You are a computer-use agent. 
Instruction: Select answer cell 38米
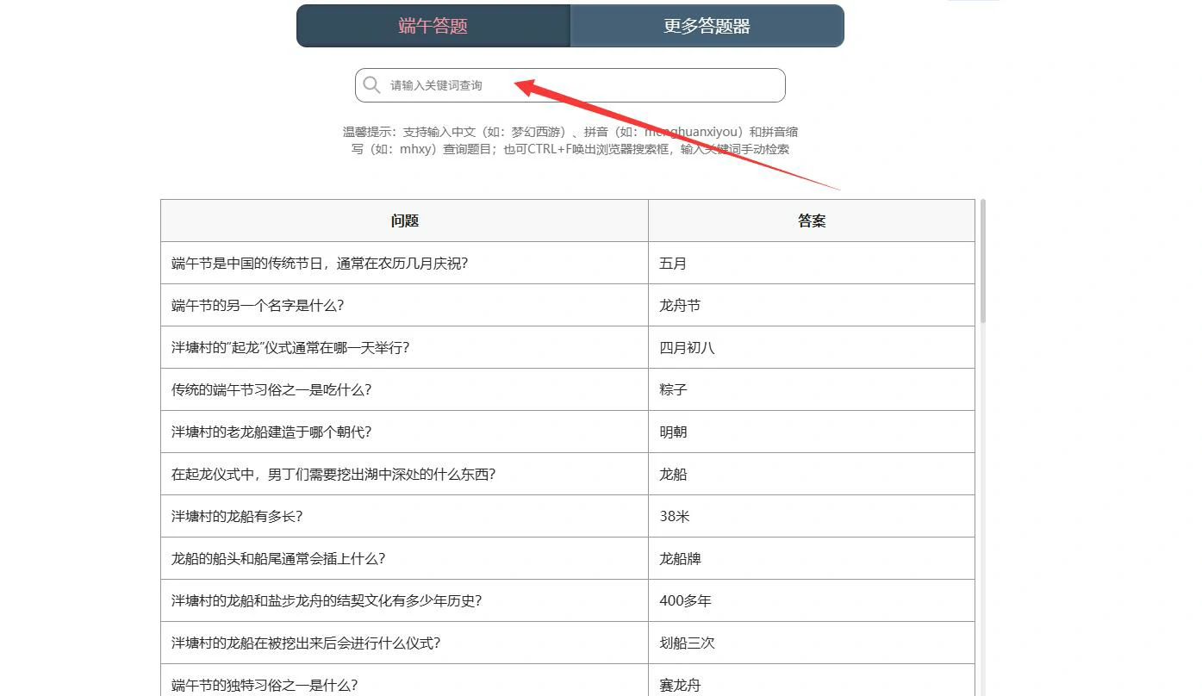click(812, 516)
